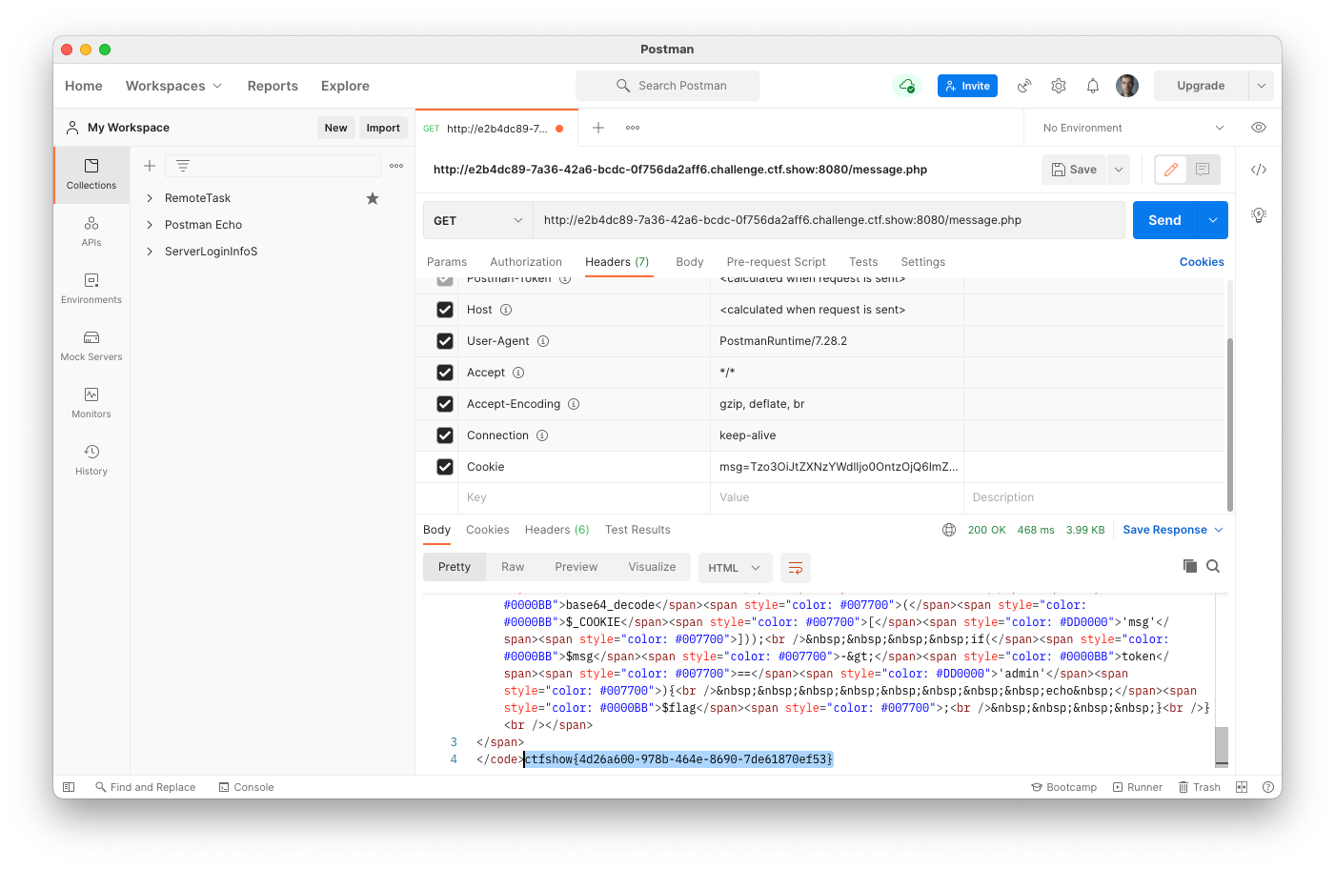This screenshot has height=869, width=1335.
Task: Open the Collections panel in the sidebar
Action: [x=91, y=174]
